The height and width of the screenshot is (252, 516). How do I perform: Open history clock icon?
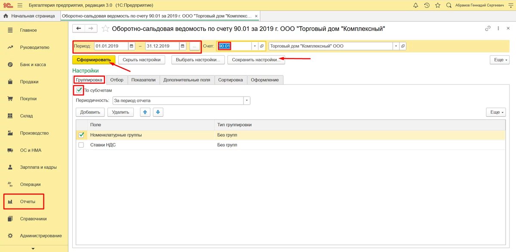[427, 5]
